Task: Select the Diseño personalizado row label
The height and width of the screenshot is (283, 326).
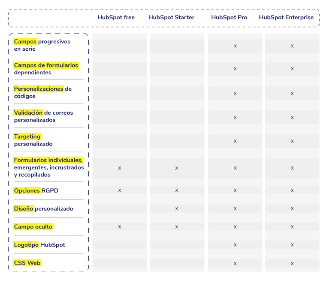Action: coord(43,209)
